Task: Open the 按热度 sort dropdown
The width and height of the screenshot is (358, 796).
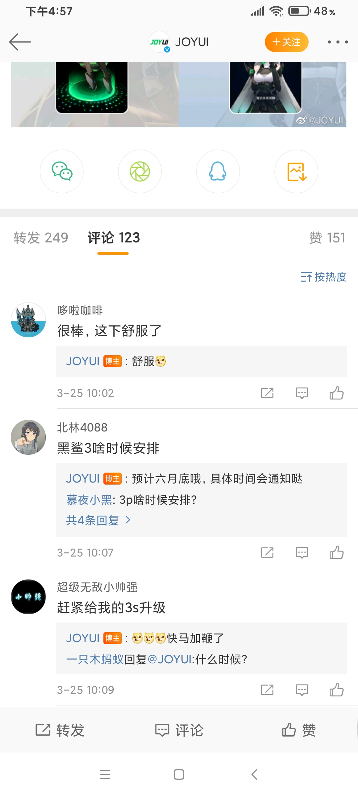Action: point(324,277)
